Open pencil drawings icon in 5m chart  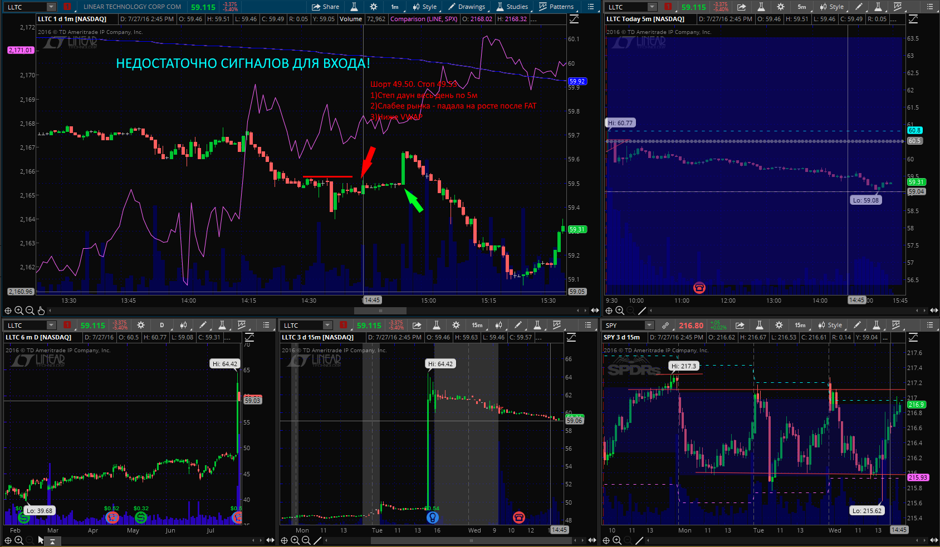point(859,7)
